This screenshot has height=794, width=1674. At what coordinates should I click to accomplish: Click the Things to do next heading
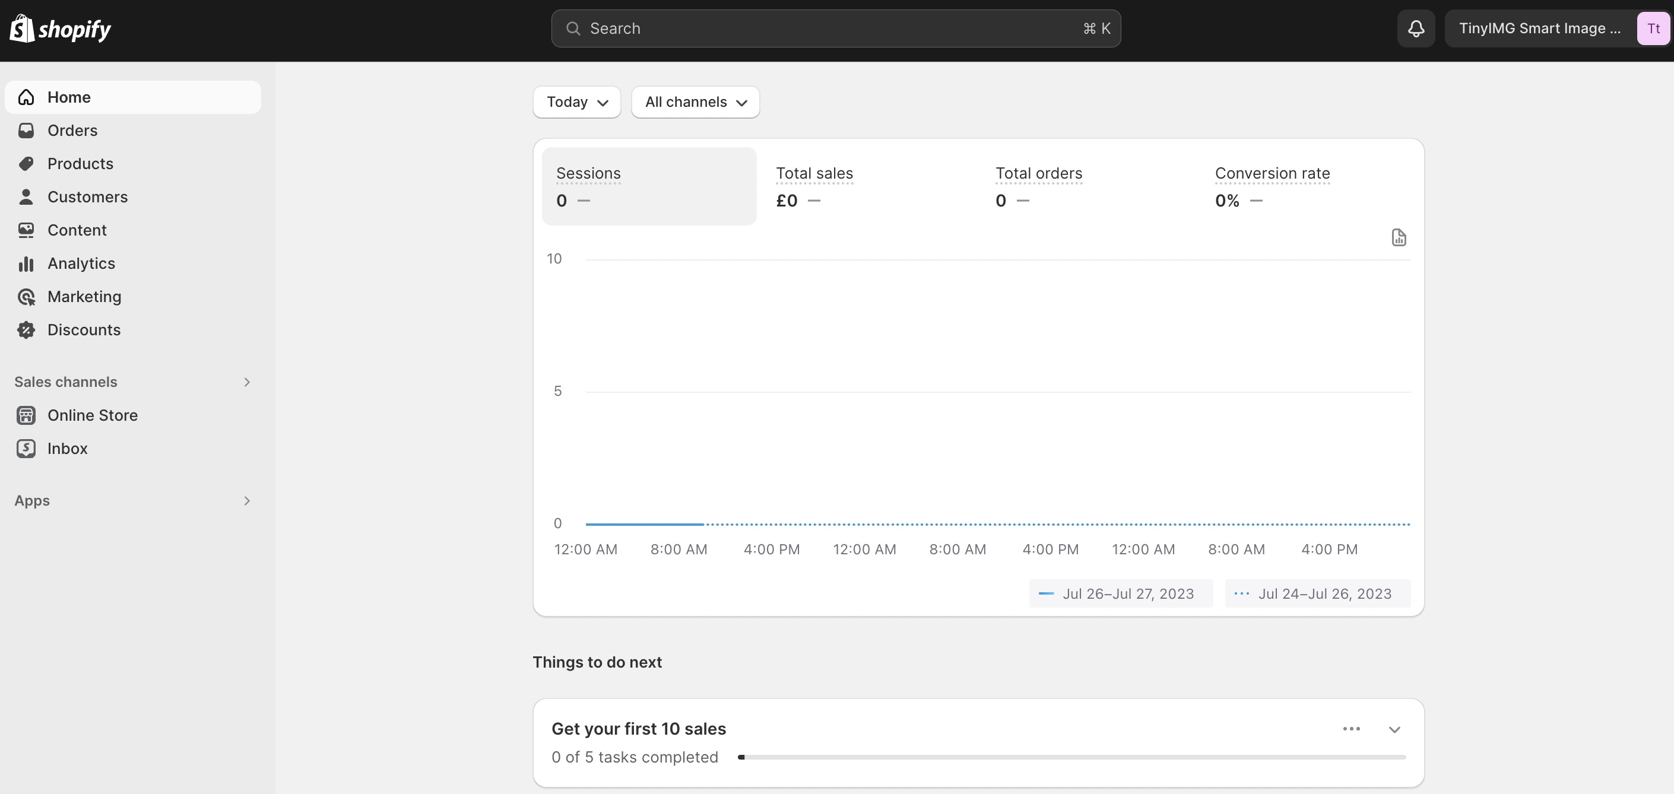pos(597,662)
